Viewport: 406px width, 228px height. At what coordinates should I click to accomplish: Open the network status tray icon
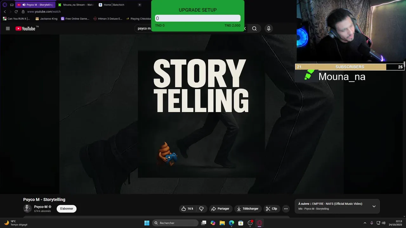point(378,223)
